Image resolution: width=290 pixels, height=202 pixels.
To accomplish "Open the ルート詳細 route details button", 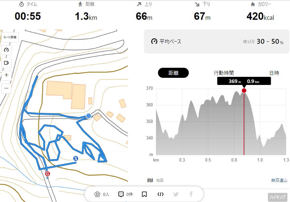I will click(x=10, y=37).
